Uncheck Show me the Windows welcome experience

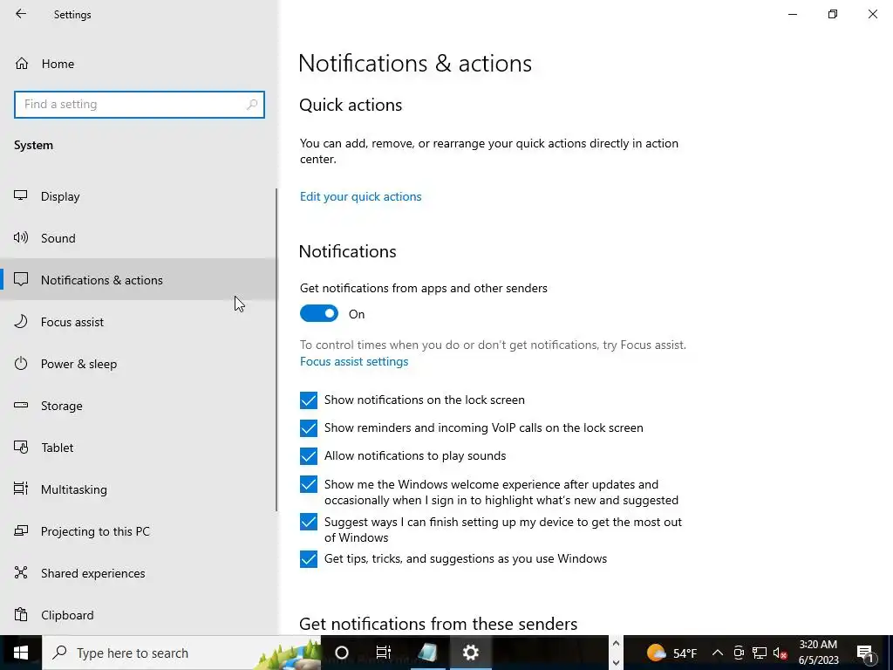309,484
